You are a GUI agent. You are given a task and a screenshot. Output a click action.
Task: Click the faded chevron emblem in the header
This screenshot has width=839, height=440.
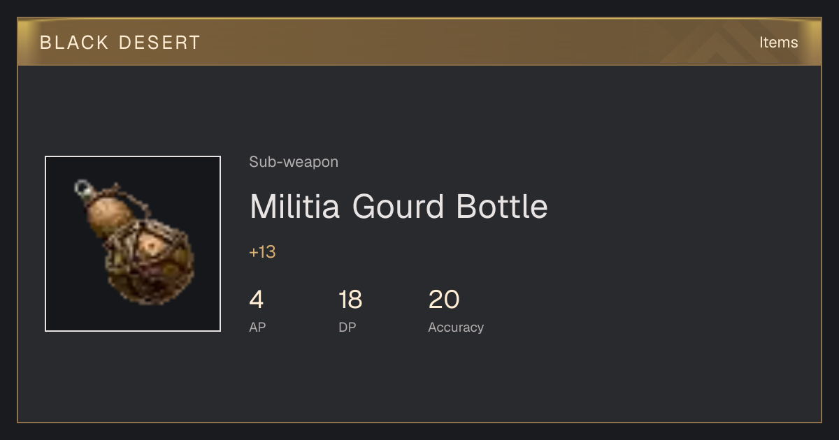point(727,43)
